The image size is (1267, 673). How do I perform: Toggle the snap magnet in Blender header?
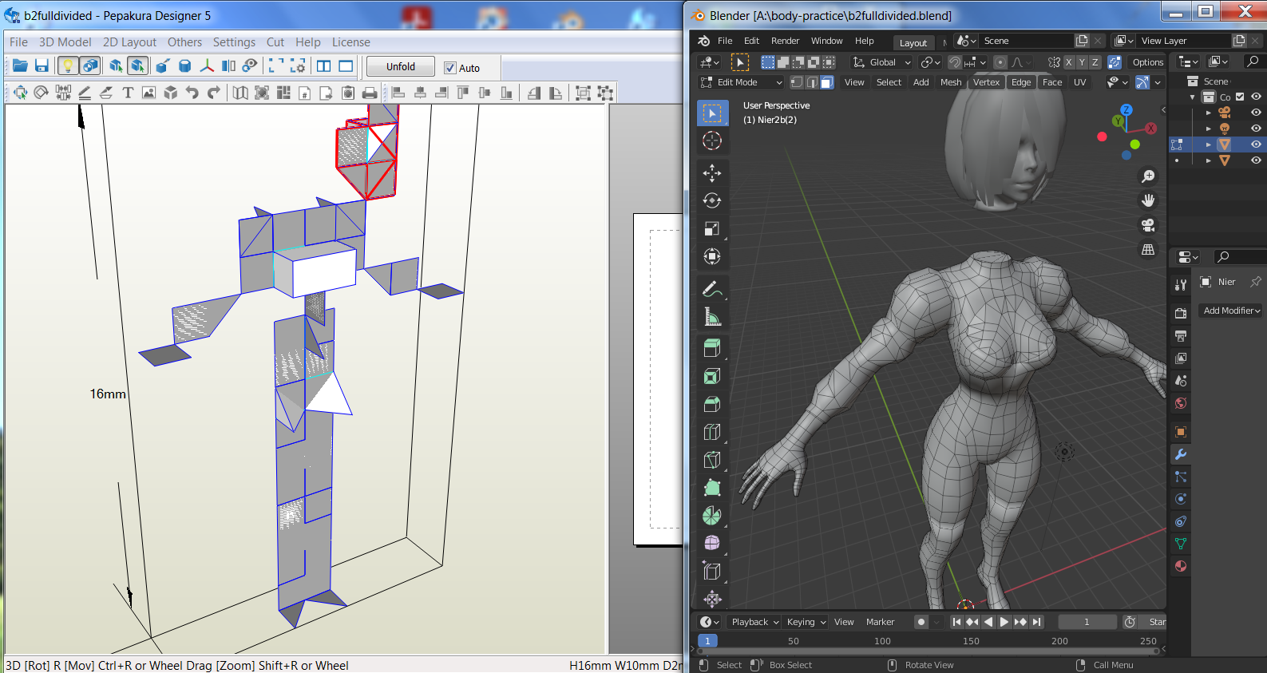(954, 62)
